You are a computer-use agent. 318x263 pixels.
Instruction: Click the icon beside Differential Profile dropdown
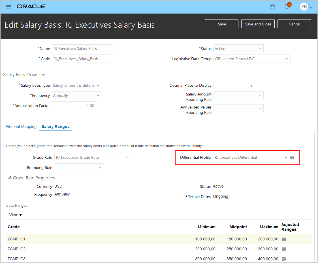click(x=293, y=157)
